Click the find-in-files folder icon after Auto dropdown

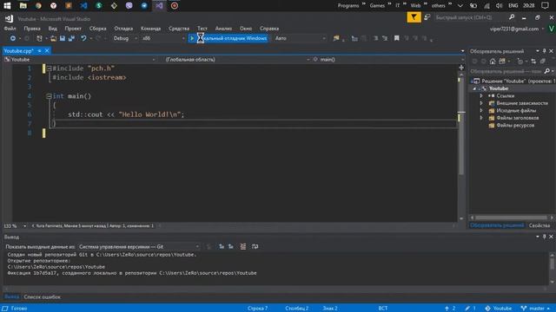tap(336, 38)
